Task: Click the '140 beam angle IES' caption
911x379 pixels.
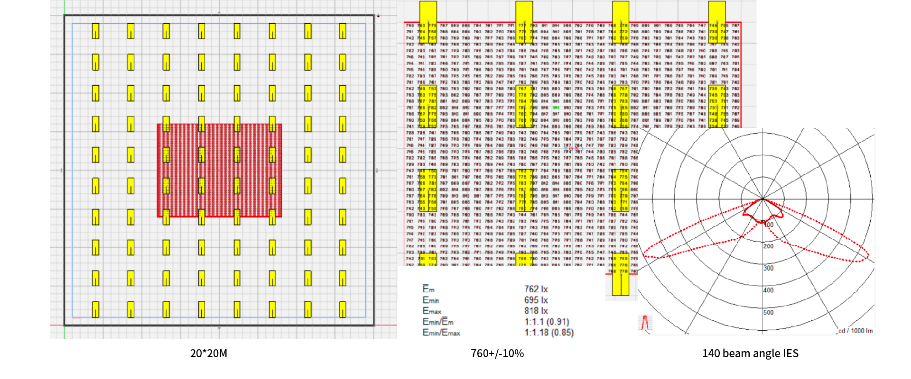Action: click(750, 353)
